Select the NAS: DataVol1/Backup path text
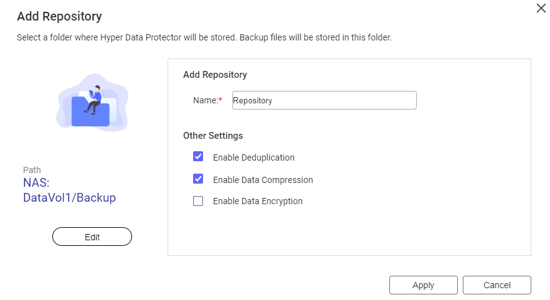This screenshot has height=300, width=550. coord(70,190)
